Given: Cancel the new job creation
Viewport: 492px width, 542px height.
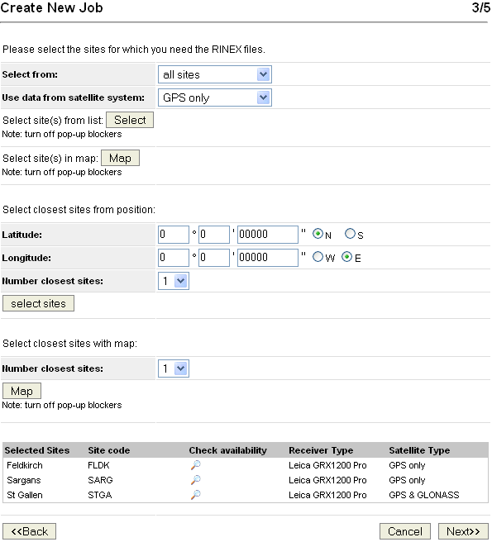Looking at the screenshot, I should 405,531.
